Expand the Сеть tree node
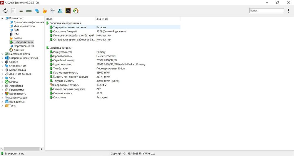294x156 pixels. tap(2, 78)
